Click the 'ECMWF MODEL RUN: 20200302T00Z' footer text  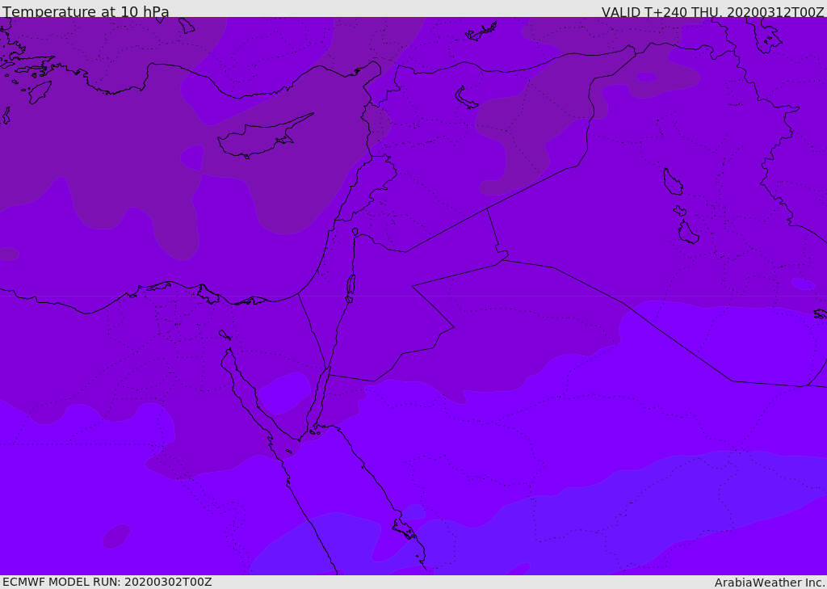[x=107, y=582]
